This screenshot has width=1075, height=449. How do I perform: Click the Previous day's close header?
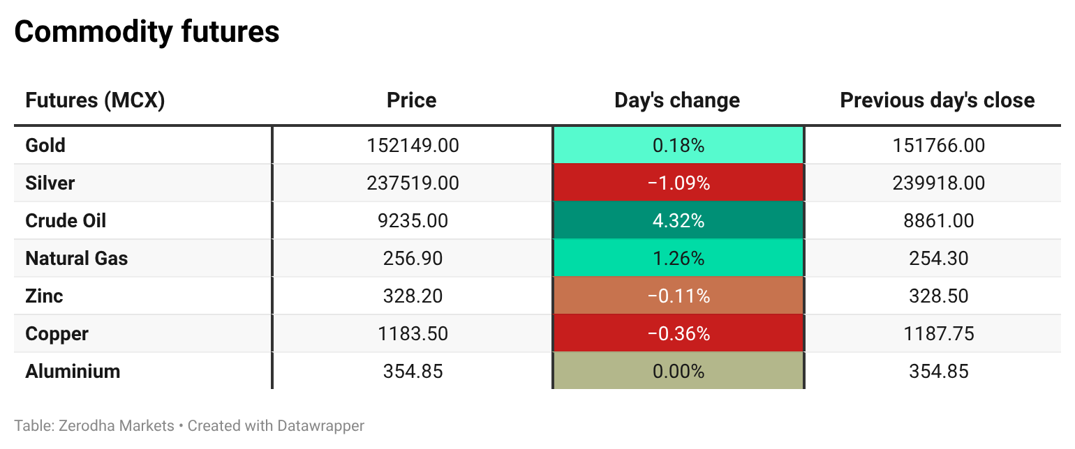click(x=937, y=100)
